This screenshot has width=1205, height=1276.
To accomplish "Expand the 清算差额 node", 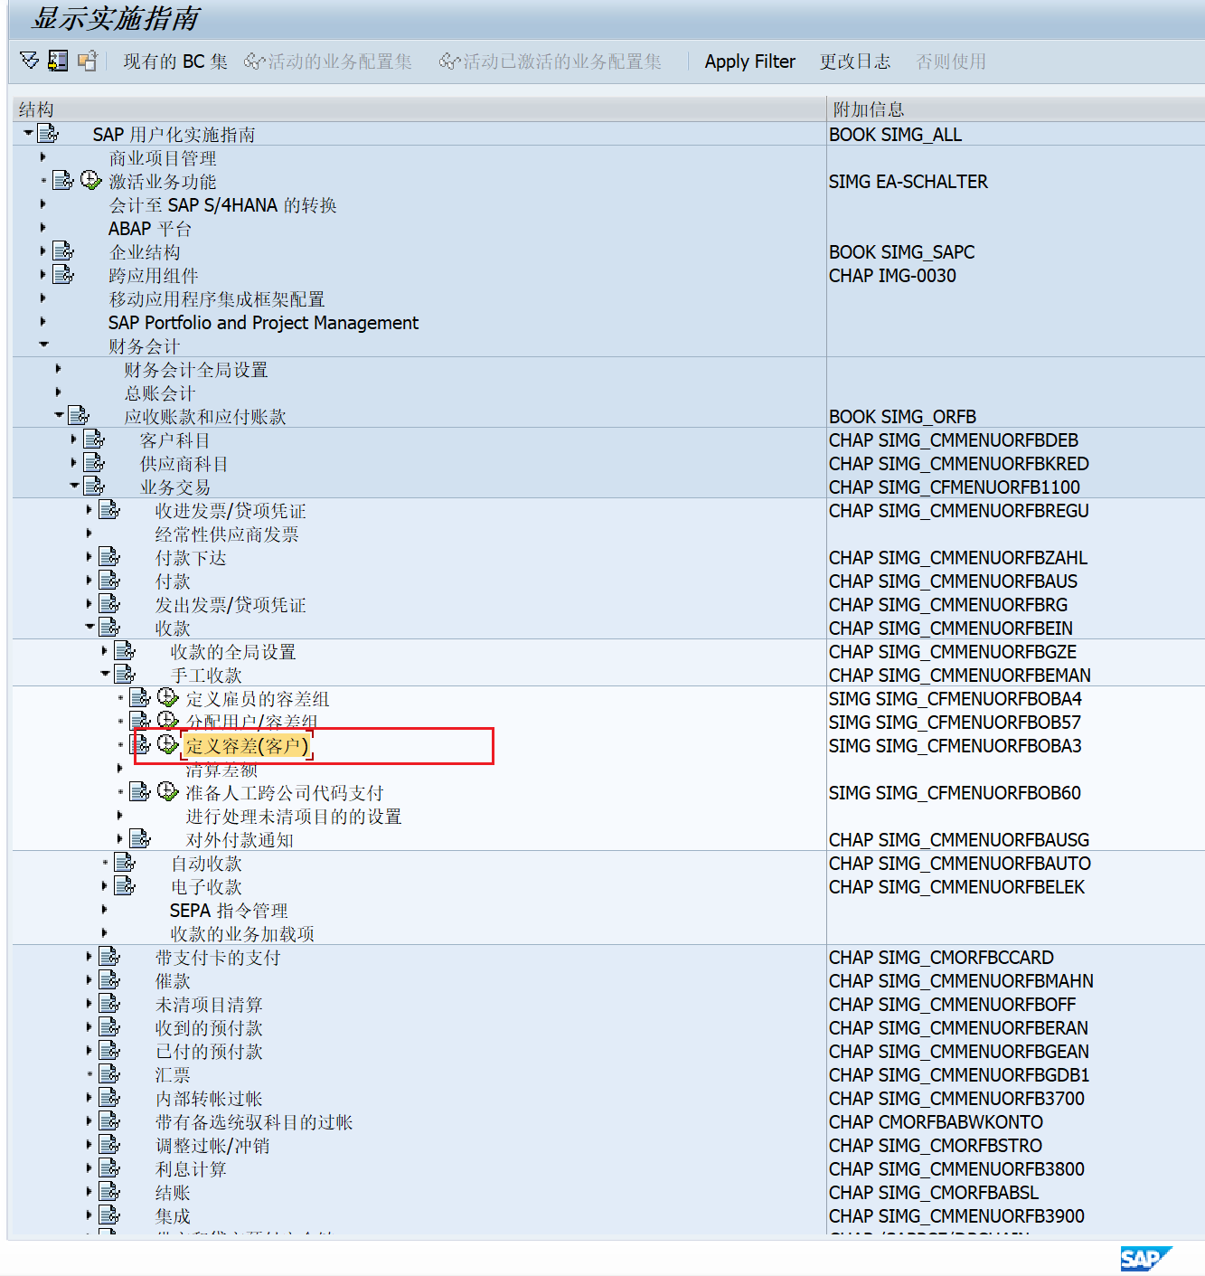I will (119, 769).
